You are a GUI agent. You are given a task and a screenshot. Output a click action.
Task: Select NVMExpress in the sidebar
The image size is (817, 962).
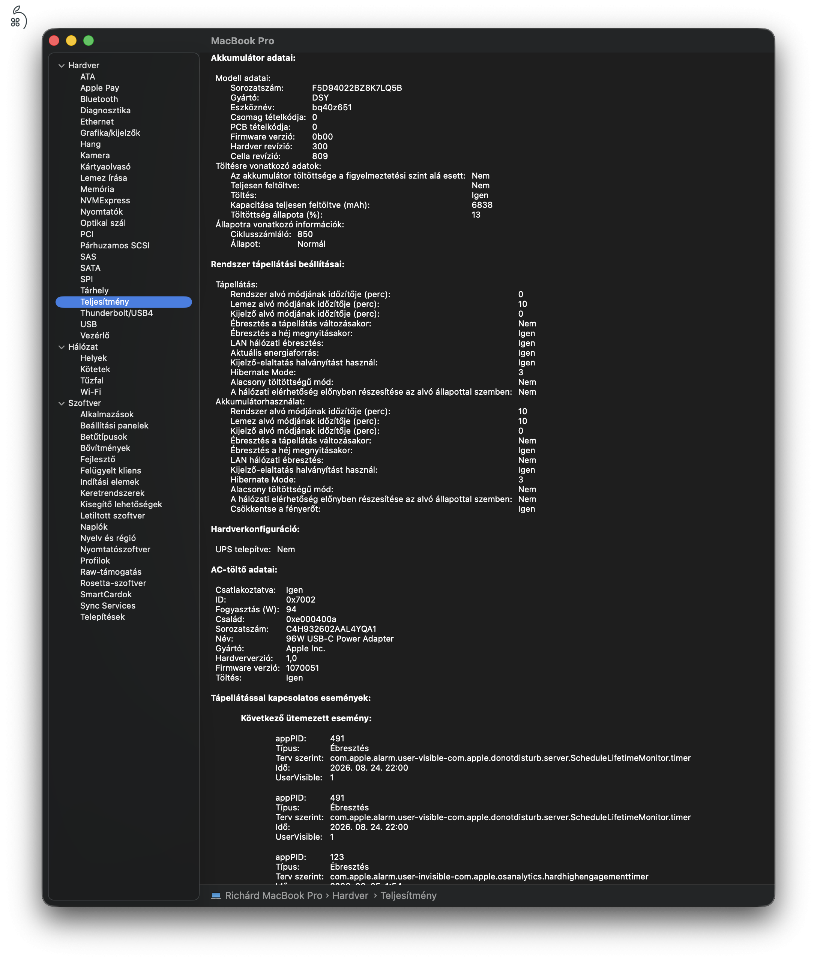tap(105, 201)
